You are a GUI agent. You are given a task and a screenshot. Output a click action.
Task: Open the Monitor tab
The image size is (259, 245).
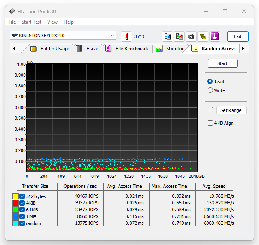(x=170, y=49)
